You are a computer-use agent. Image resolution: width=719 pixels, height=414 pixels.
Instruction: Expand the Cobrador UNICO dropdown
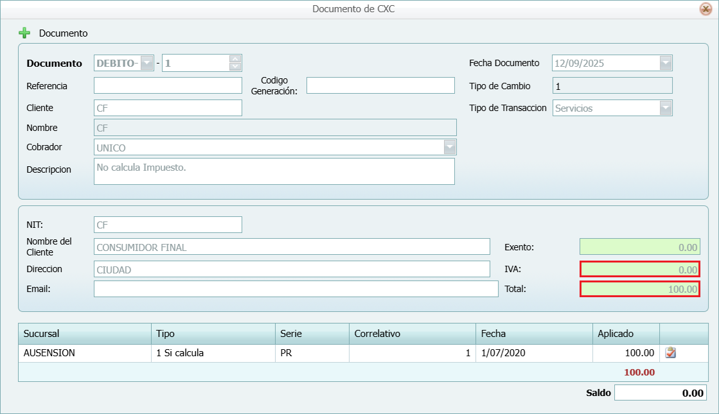tap(449, 147)
